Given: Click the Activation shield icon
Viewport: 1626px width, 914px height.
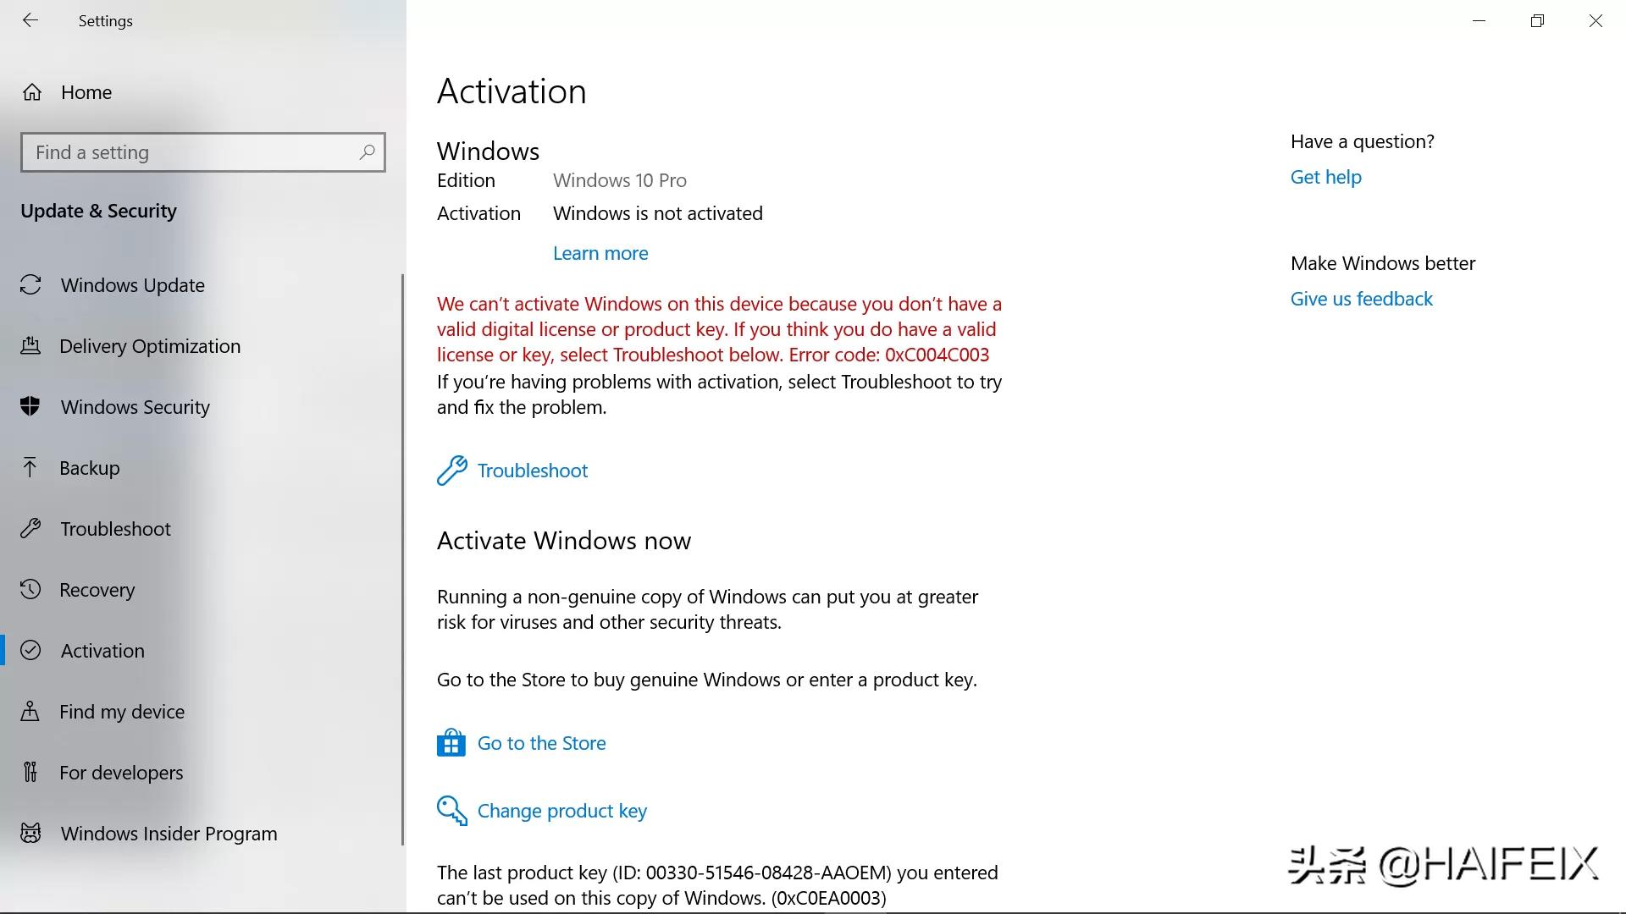Looking at the screenshot, I should click(32, 651).
